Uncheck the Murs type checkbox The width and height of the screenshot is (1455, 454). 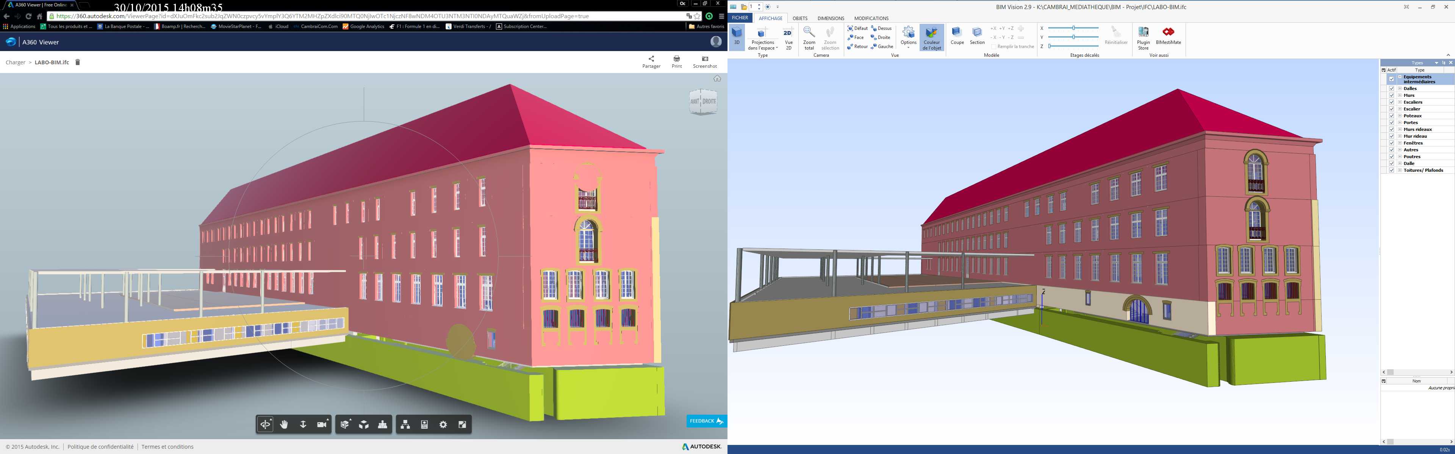point(1392,95)
